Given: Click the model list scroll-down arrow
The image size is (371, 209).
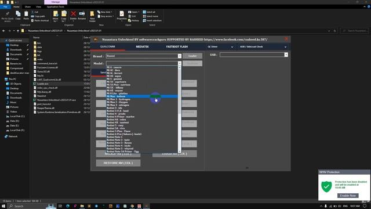Looking at the screenshot, I should pos(180,152).
